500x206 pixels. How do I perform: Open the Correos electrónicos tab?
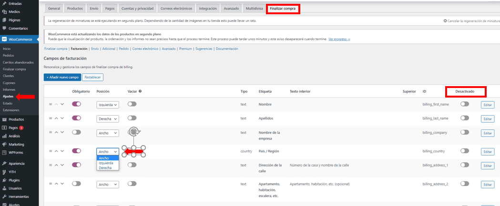176,9
